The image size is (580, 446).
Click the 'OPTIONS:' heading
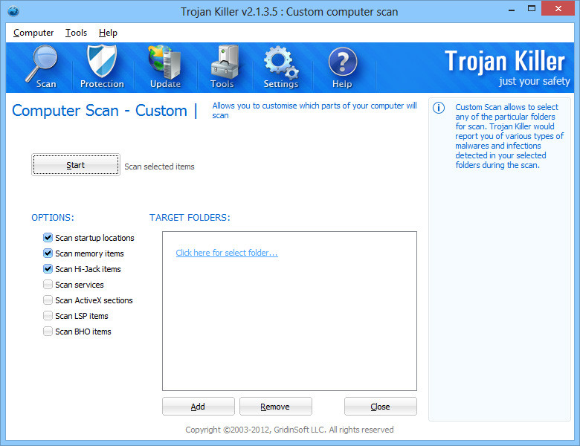pyautogui.click(x=53, y=218)
